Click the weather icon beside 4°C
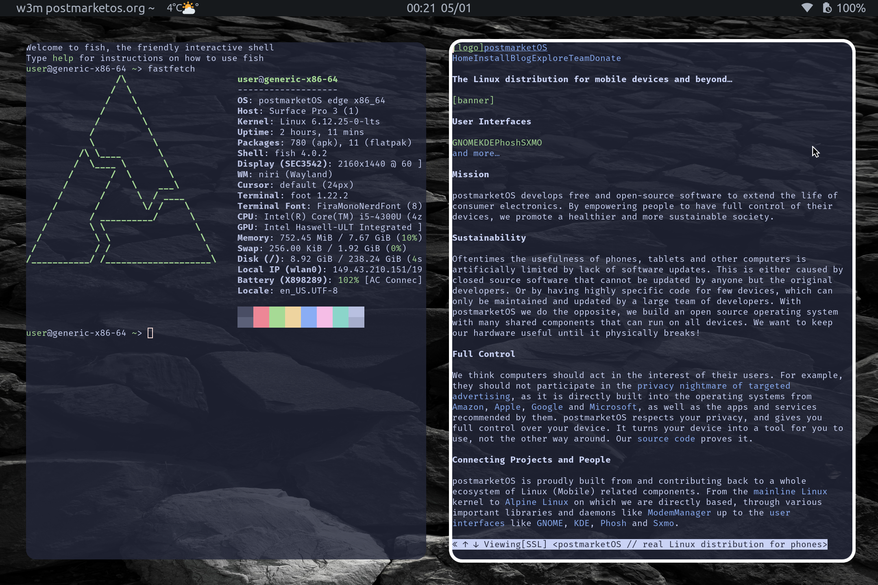Screen dimensions: 878x585 (189, 8)
